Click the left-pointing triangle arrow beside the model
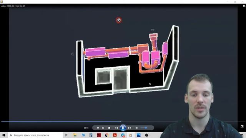The image size is (246, 138). click(72, 54)
